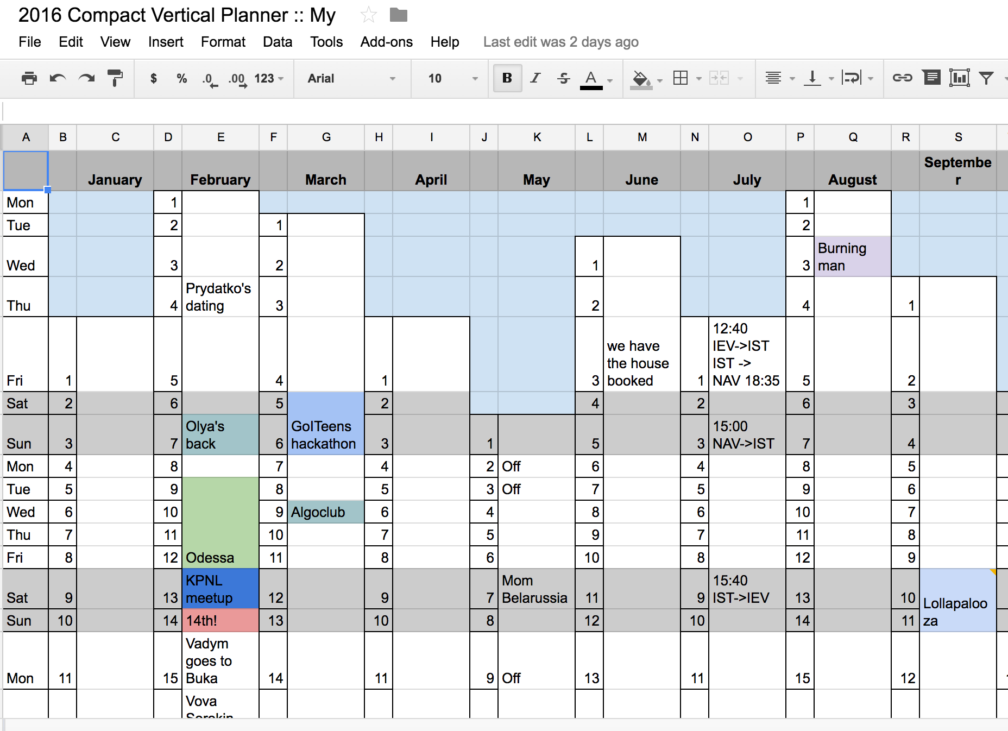Viewport: 1008px width, 731px height.
Task: Click the Filter funnel icon
Action: click(986, 78)
